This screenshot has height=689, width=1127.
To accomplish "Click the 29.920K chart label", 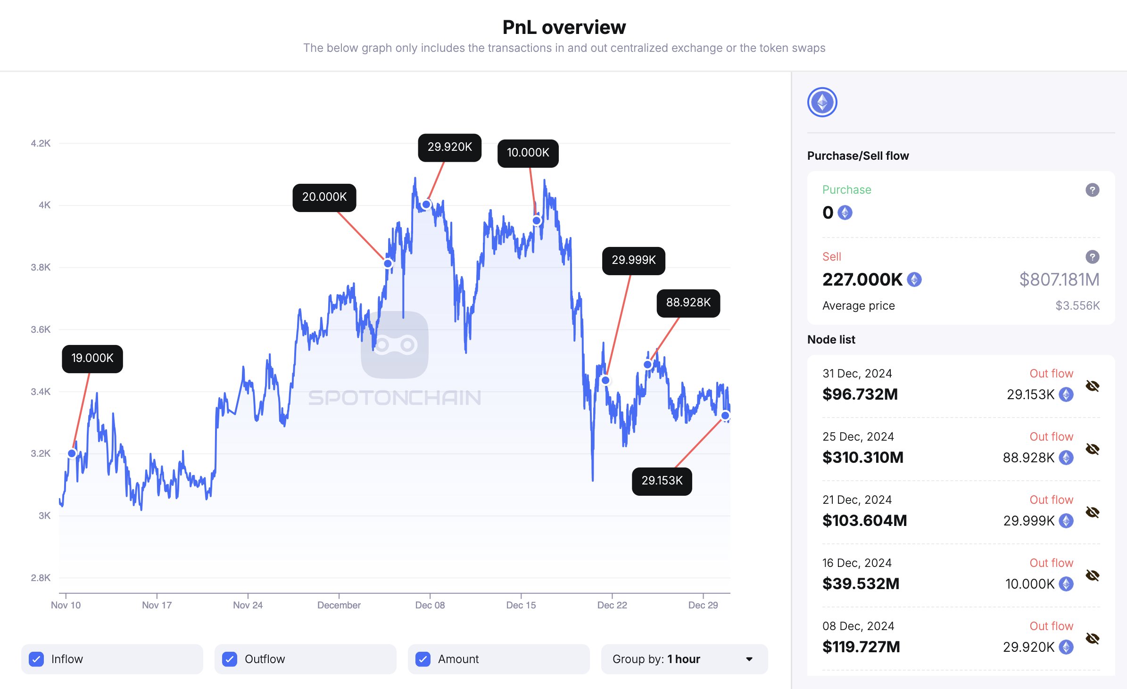I will 450,148.
